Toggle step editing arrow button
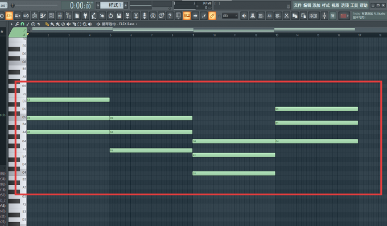Screen dimensions: 387x226 [x=195, y=16]
